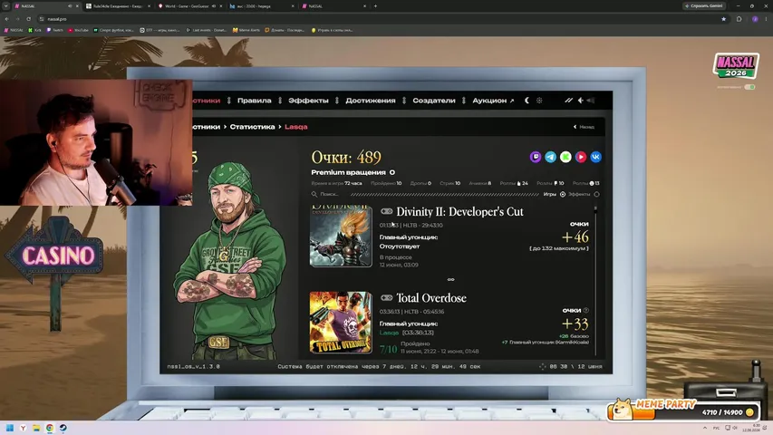
Task: Open the Kick social link icon
Action: pyautogui.click(x=565, y=157)
